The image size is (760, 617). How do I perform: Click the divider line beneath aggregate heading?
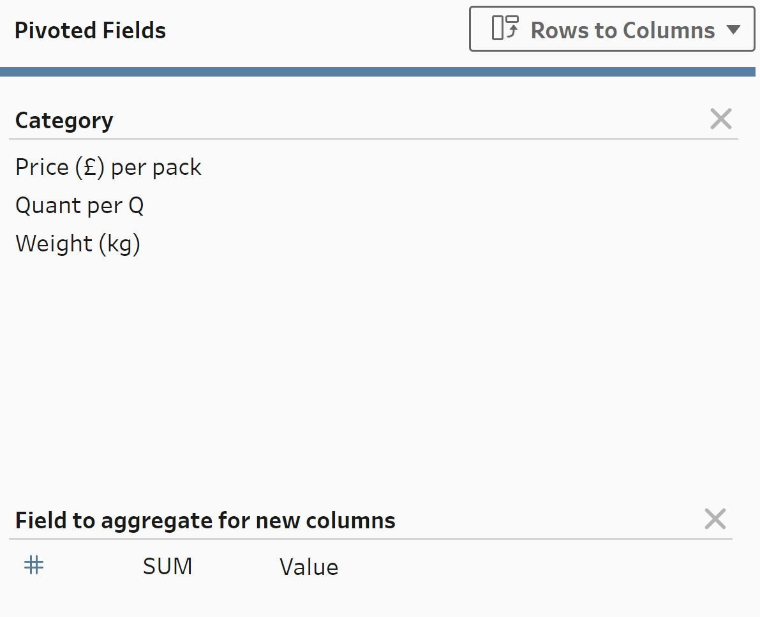(x=370, y=539)
